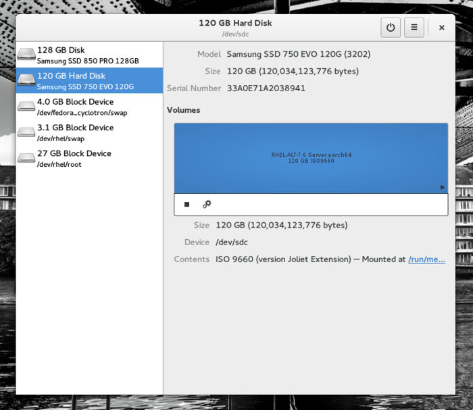
Task: Close the Disks window
Action: pyautogui.click(x=442, y=28)
